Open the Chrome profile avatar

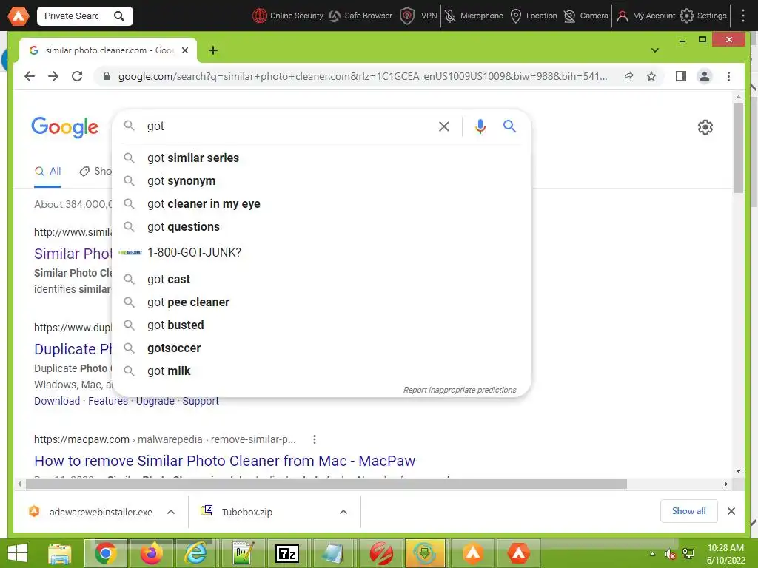(705, 76)
